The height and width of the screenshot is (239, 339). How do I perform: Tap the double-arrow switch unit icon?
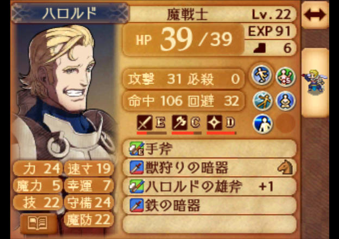coord(315,15)
